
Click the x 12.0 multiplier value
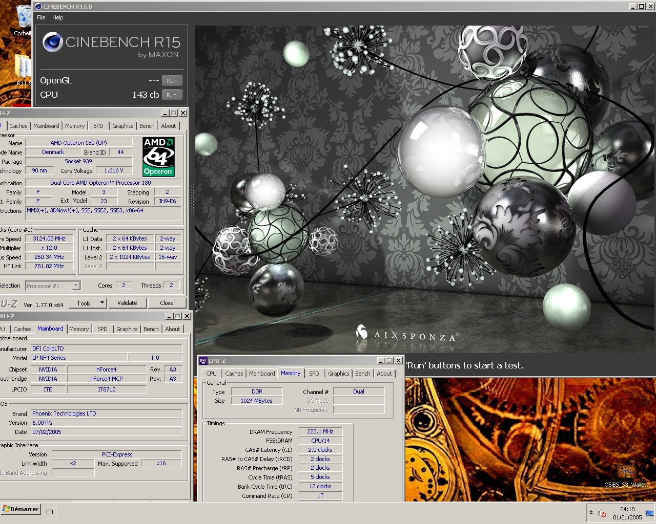coord(49,248)
